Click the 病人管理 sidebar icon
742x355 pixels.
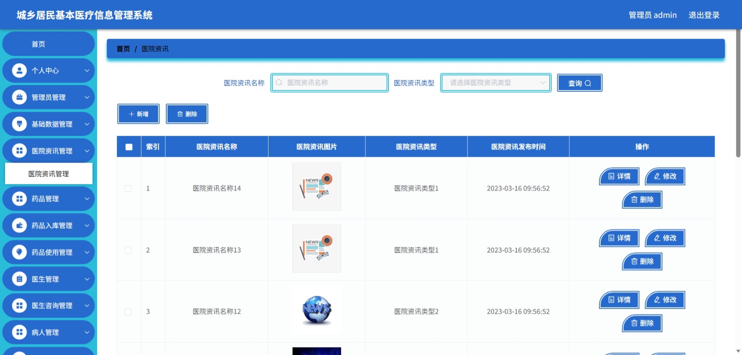click(x=19, y=332)
